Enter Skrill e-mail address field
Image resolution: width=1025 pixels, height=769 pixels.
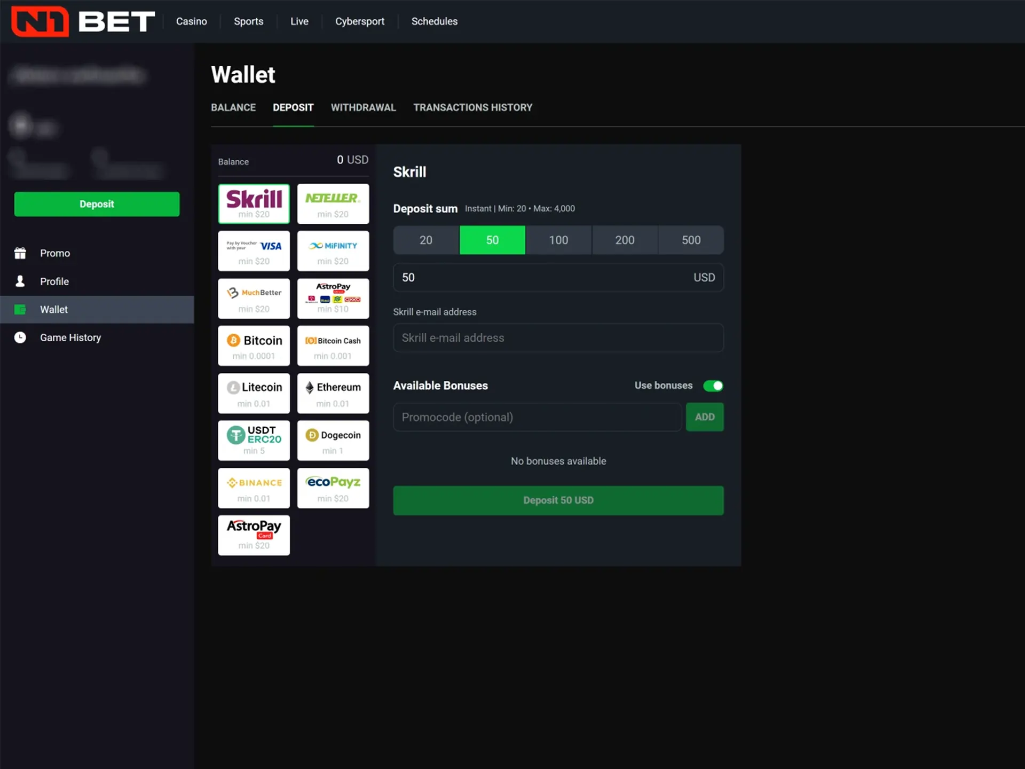click(x=558, y=338)
